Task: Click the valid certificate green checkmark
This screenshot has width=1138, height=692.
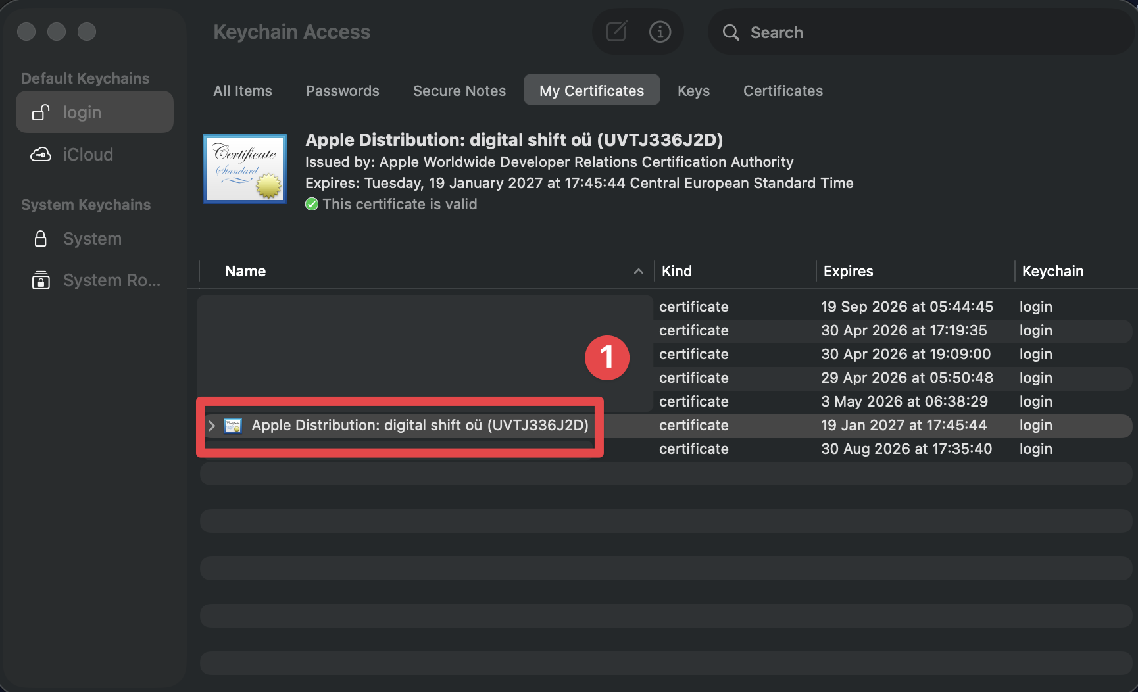Action: click(312, 204)
